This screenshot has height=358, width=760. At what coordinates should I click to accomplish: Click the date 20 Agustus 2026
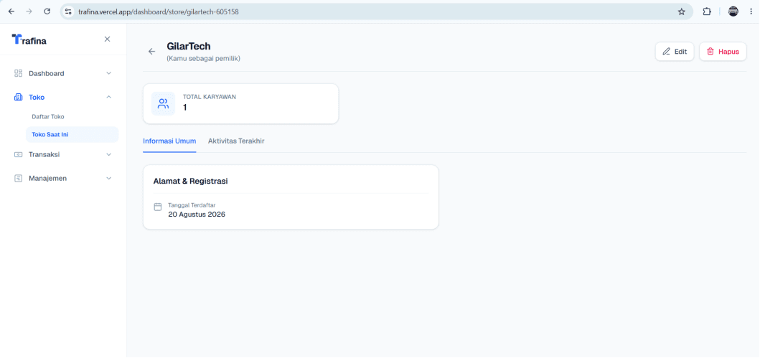[197, 214]
